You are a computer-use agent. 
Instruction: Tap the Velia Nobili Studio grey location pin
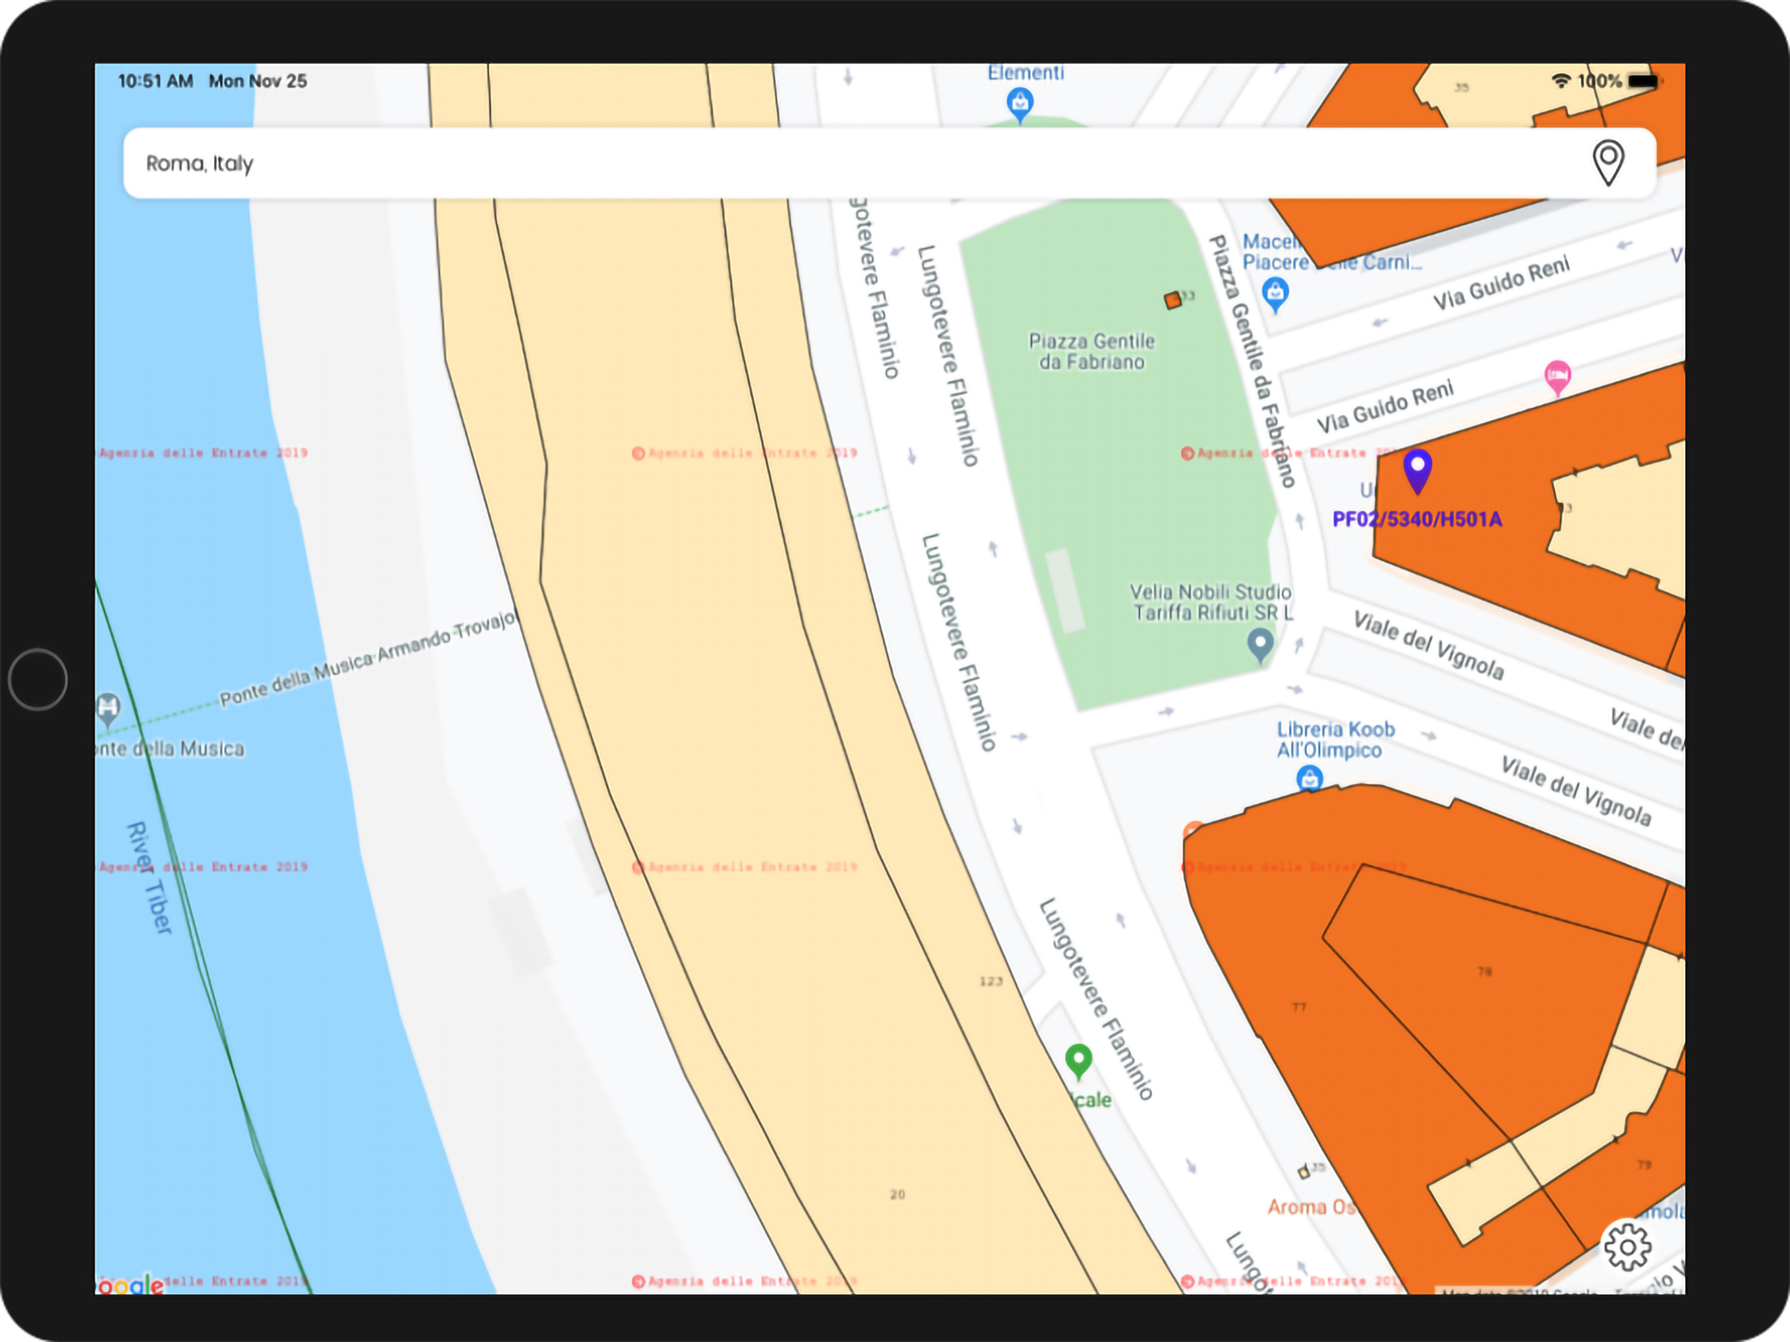coord(1260,647)
